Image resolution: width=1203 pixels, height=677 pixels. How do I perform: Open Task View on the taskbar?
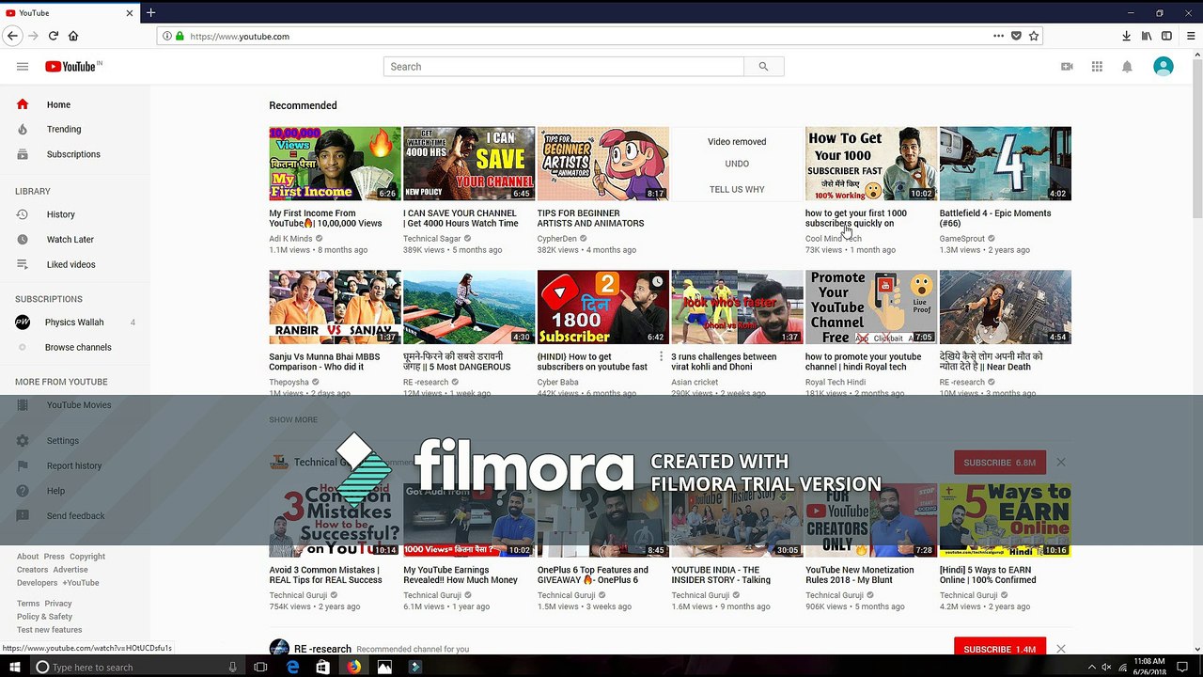(261, 667)
